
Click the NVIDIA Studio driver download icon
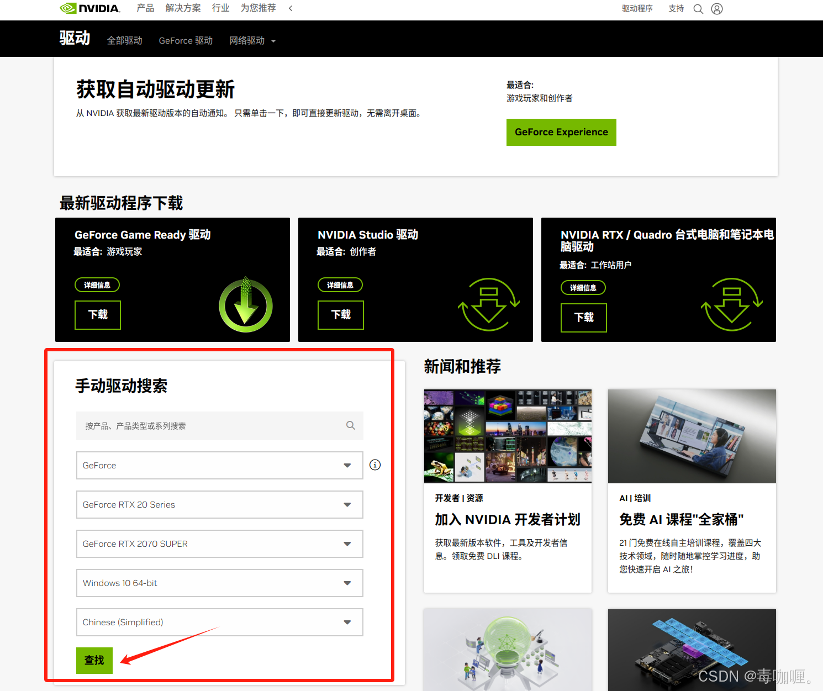pyautogui.click(x=489, y=304)
